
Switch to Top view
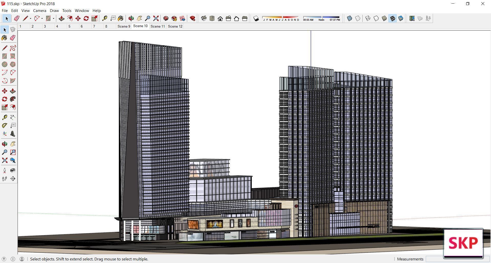(x=212, y=18)
